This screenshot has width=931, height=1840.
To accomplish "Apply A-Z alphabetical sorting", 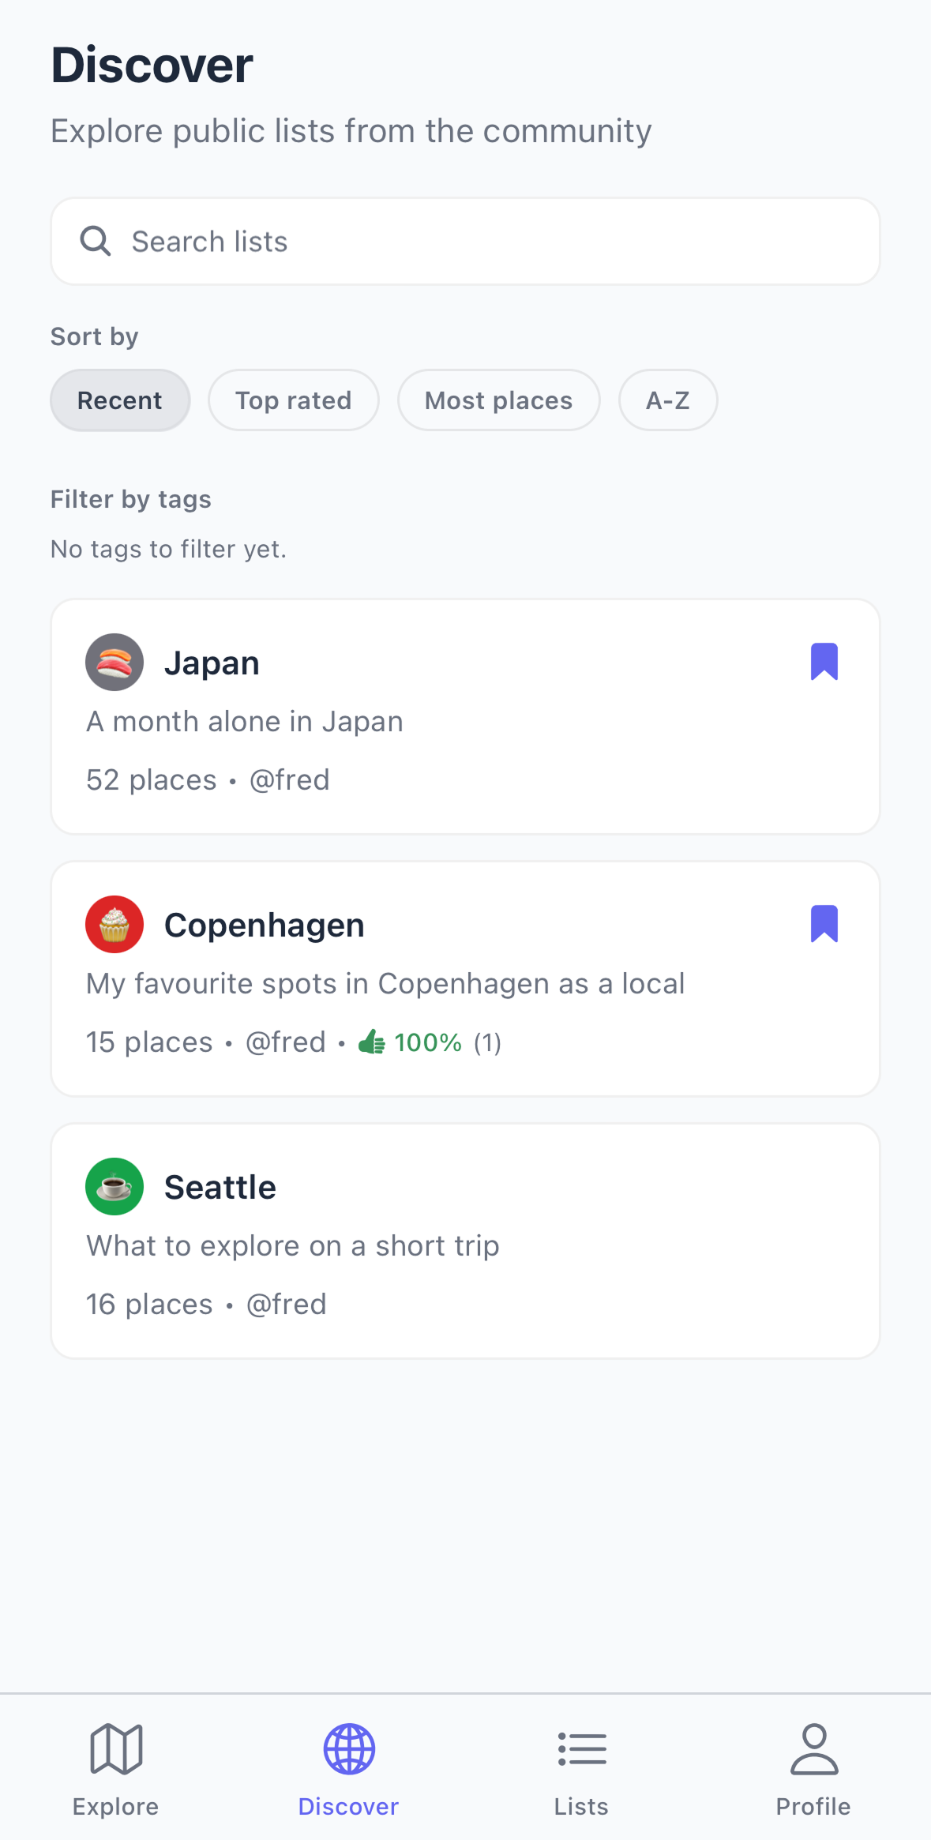I will 668,400.
